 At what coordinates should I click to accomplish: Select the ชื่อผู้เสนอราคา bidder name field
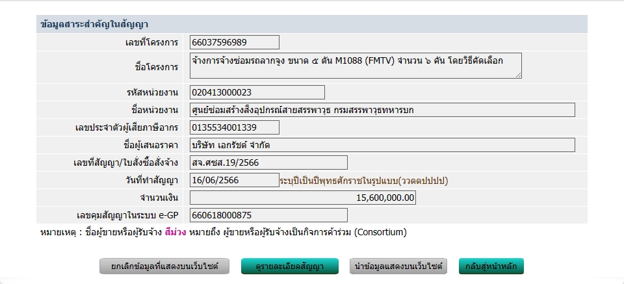click(x=382, y=145)
